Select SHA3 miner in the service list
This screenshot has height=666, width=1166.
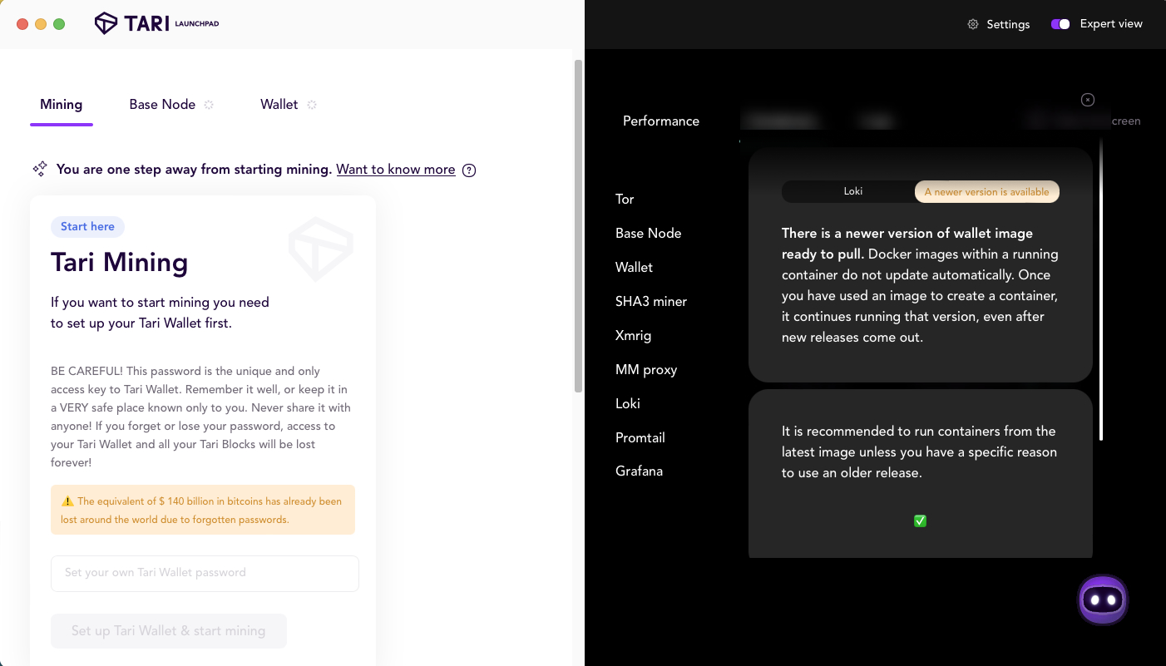click(x=651, y=301)
